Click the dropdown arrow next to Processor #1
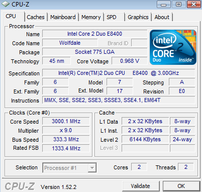This screenshot has width=202, height=192. pos(92,168)
